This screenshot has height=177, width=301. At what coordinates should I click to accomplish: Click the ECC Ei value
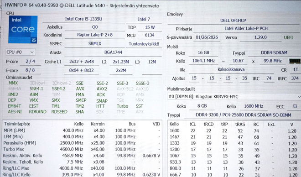[295, 106]
